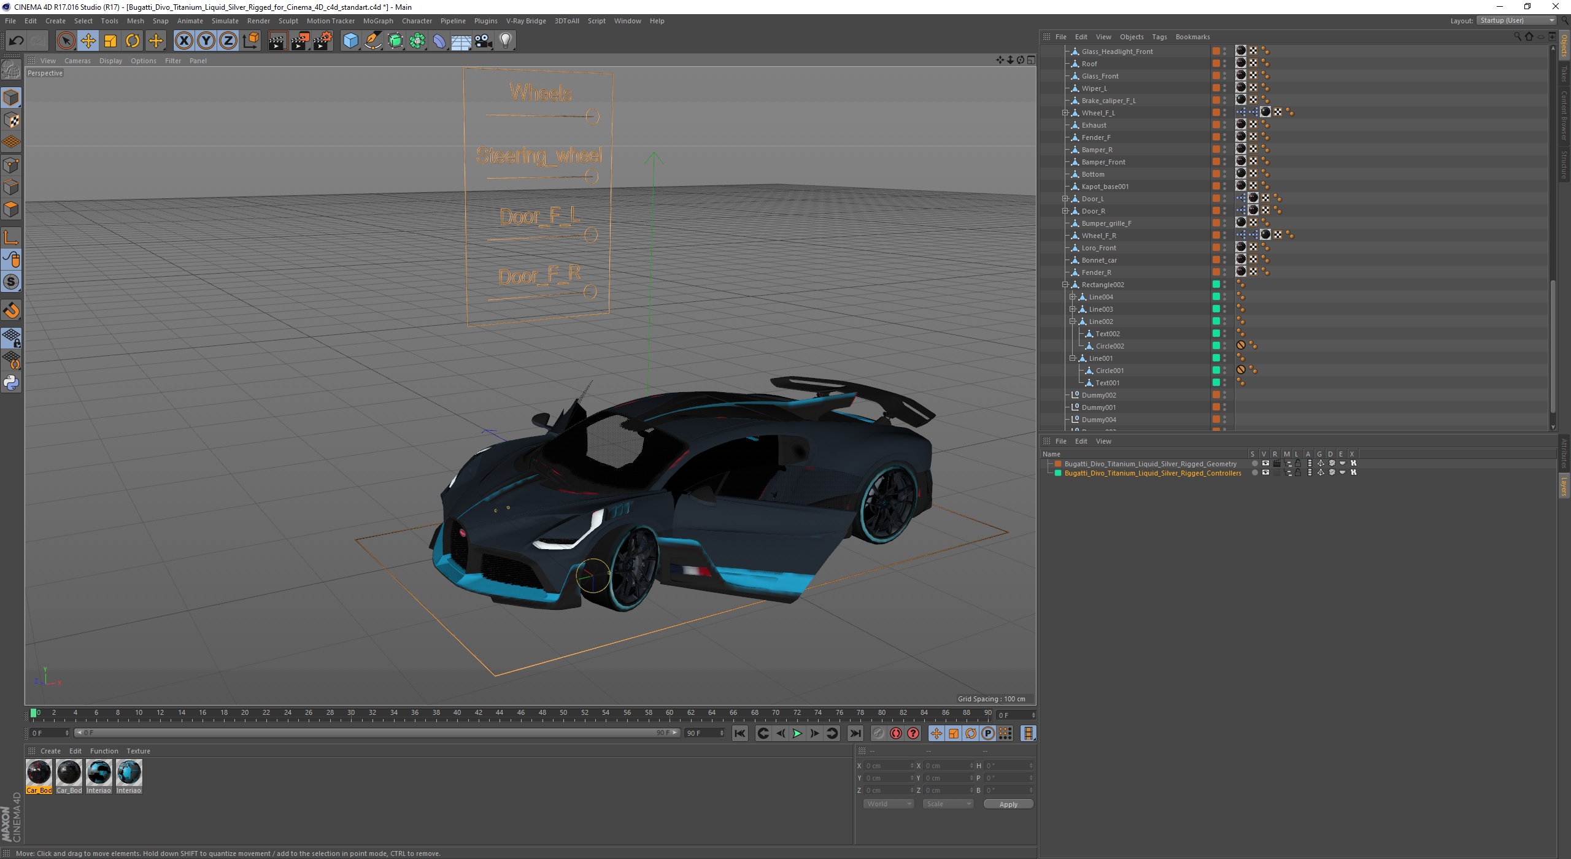Click Geometry layer orange color swatch
This screenshot has height=859, width=1571.
[x=1058, y=464]
